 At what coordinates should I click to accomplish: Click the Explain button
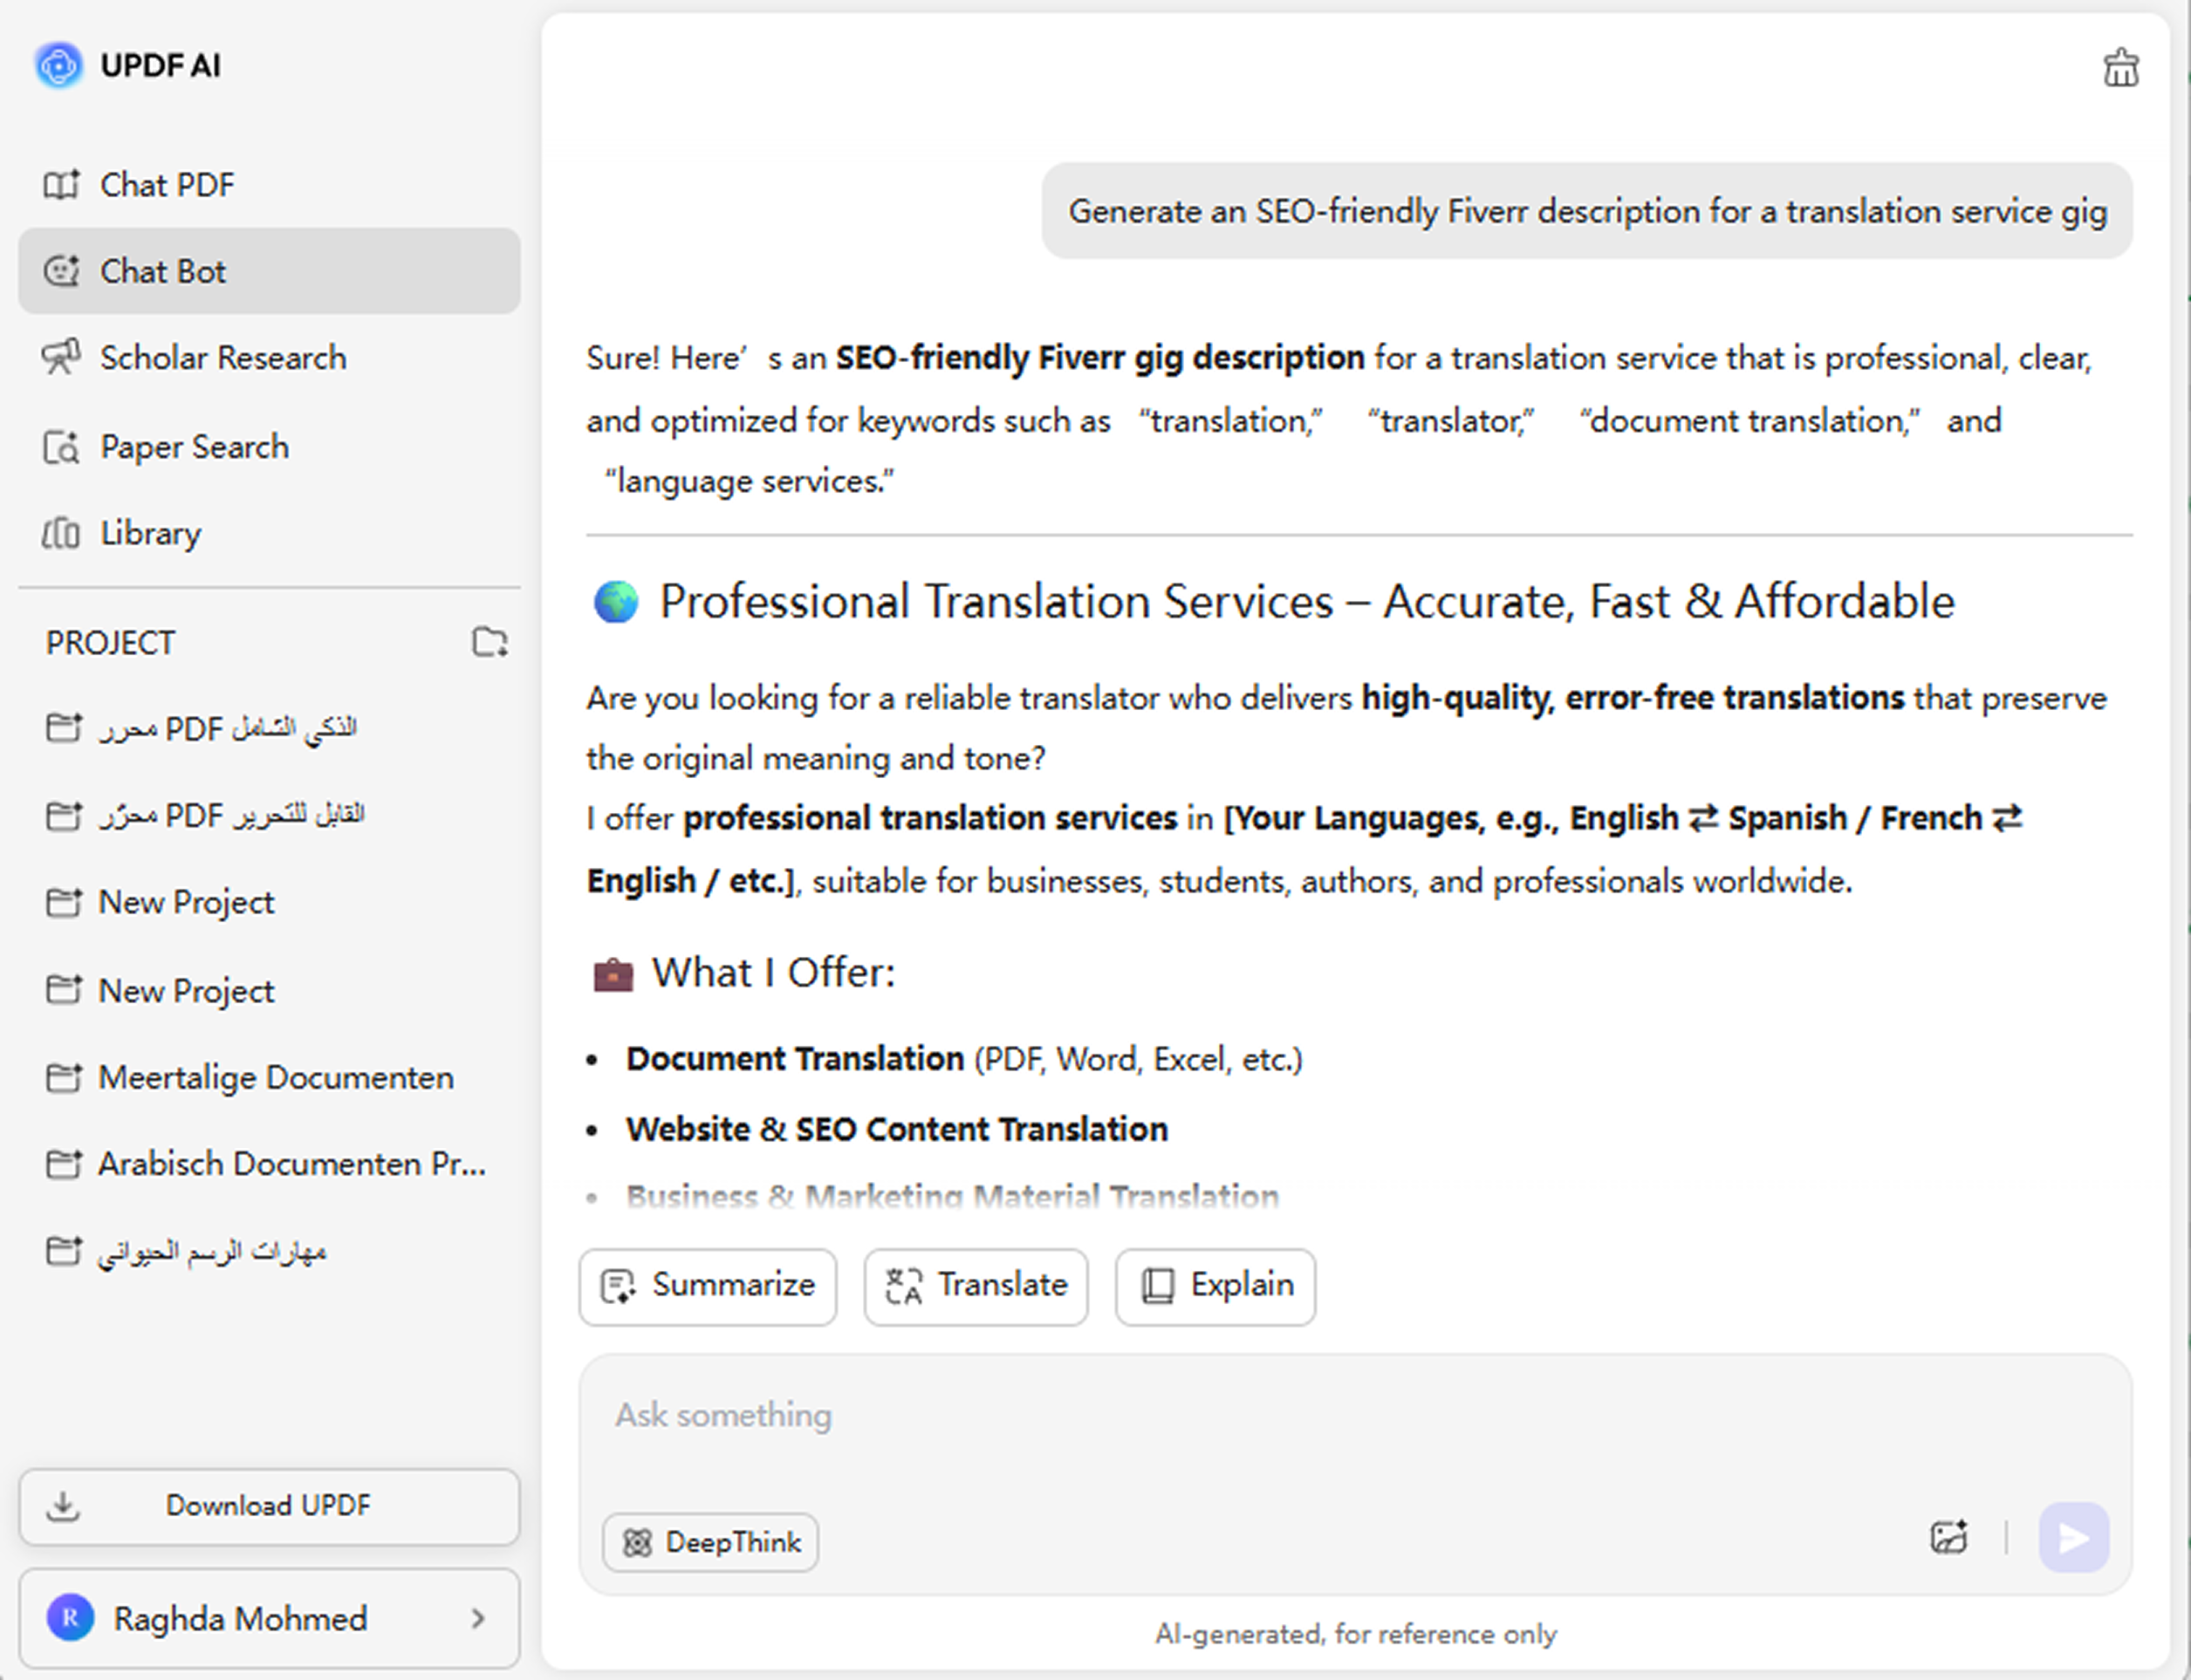pyautogui.click(x=1215, y=1286)
